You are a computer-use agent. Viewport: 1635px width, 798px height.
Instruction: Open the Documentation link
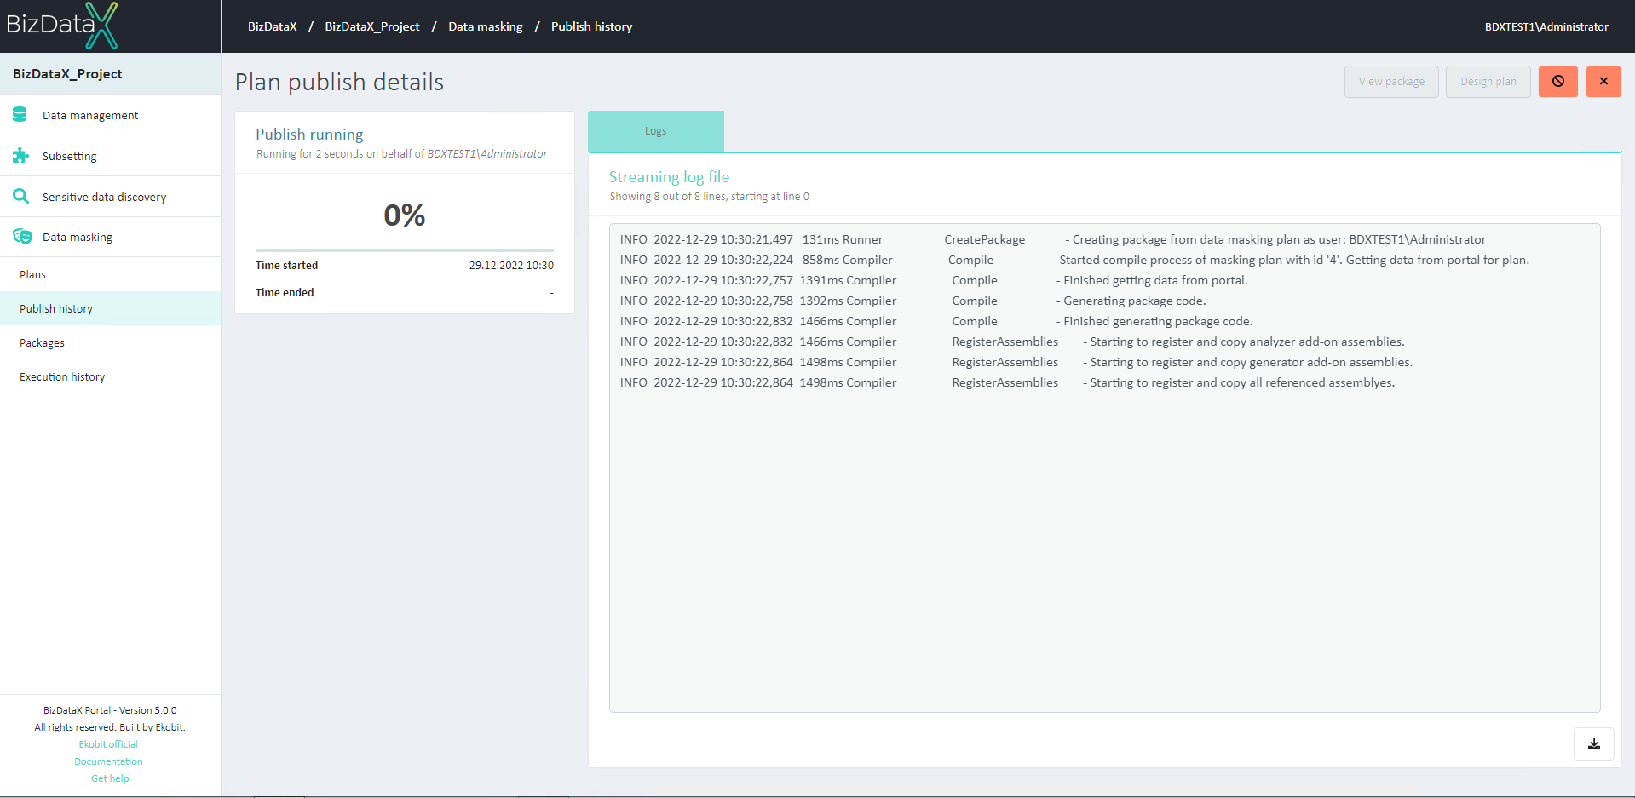point(108,761)
